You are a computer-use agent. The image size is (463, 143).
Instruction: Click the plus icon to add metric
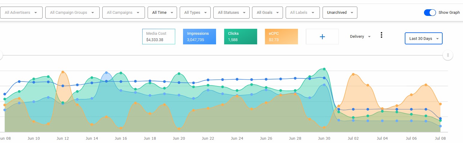322,37
